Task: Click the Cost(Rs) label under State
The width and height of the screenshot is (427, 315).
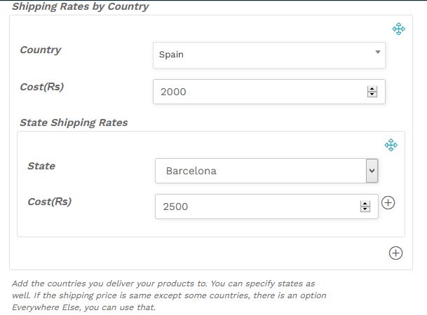Action: (50, 202)
